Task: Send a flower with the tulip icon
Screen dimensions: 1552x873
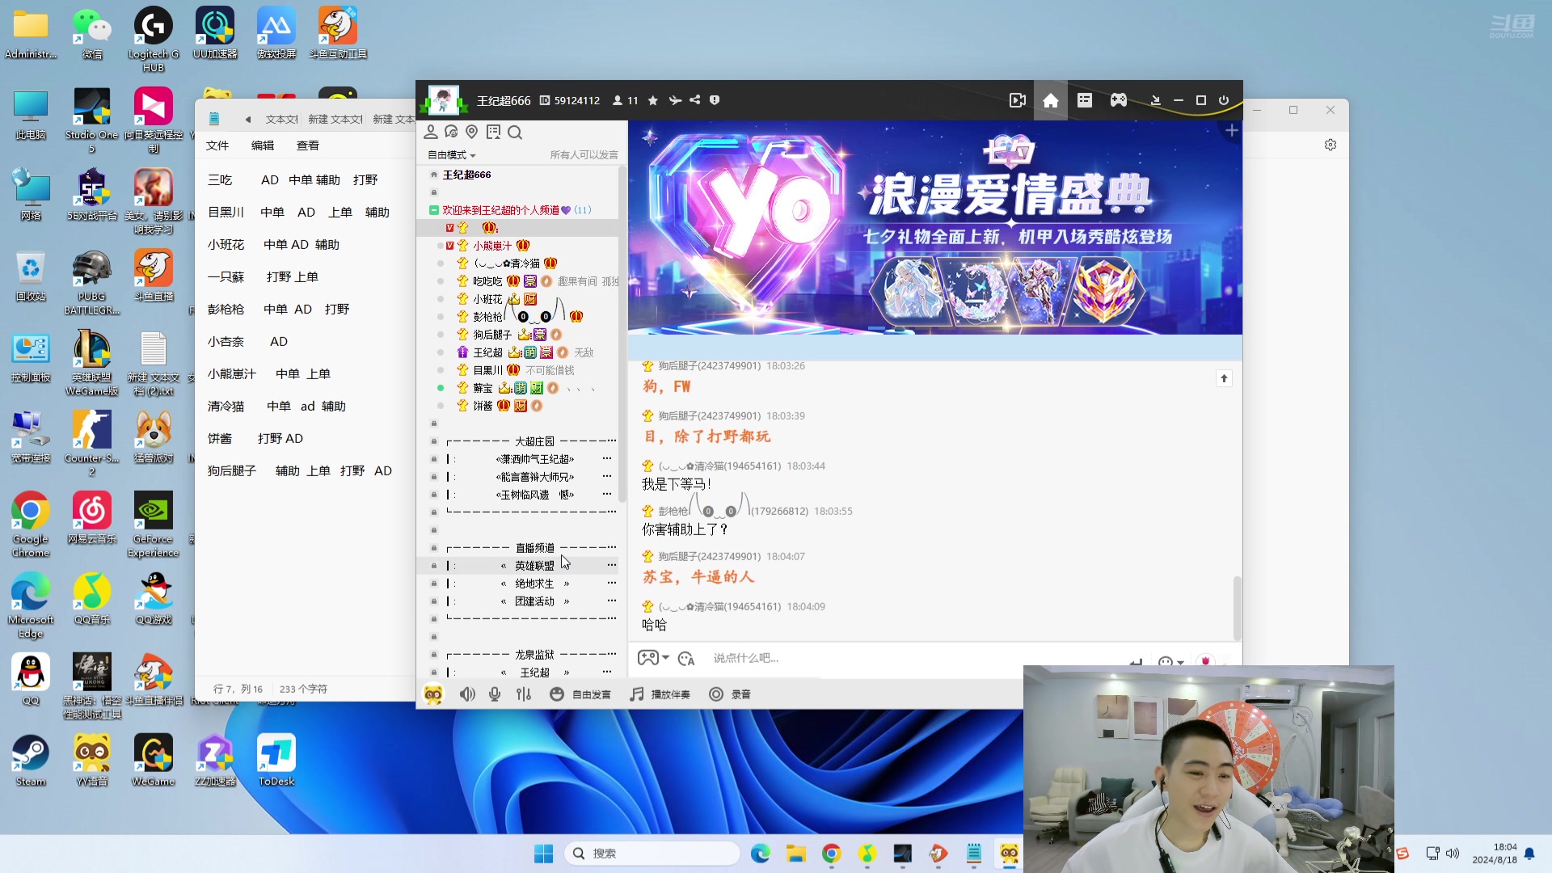Action: tap(1206, 660)
